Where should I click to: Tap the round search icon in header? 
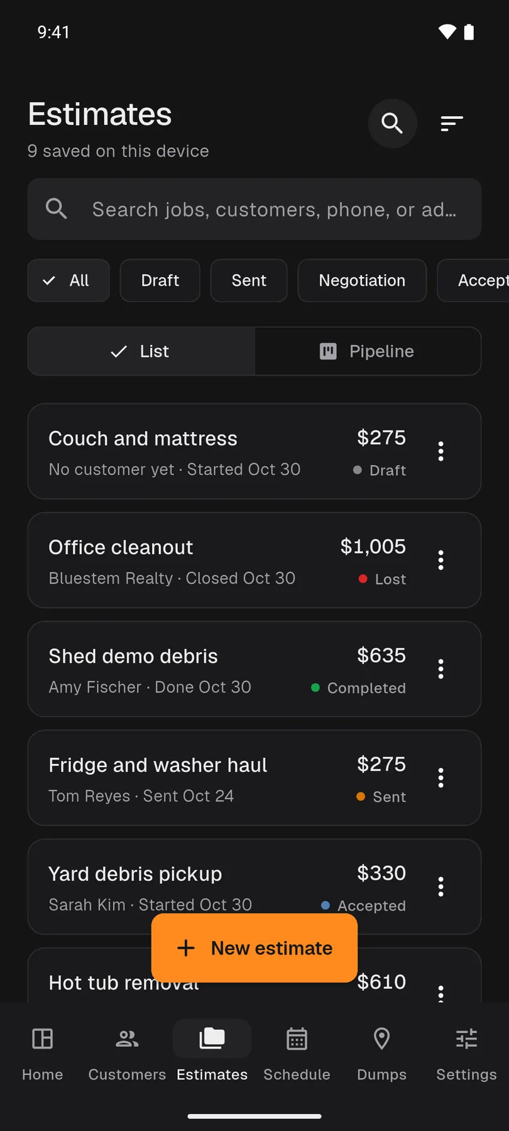[392, 123]
